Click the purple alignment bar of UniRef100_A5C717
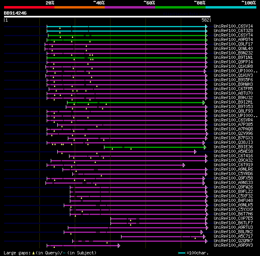Screen dimensions: 260x256 pos(163,237)
